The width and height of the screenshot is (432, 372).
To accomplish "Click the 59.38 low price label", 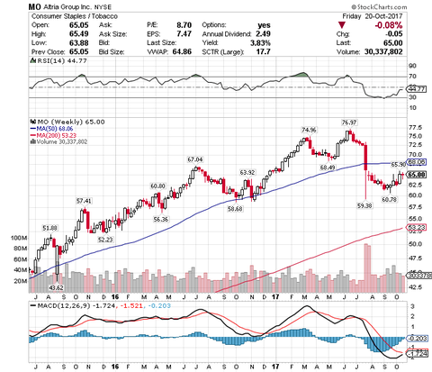I will [364, 205].
